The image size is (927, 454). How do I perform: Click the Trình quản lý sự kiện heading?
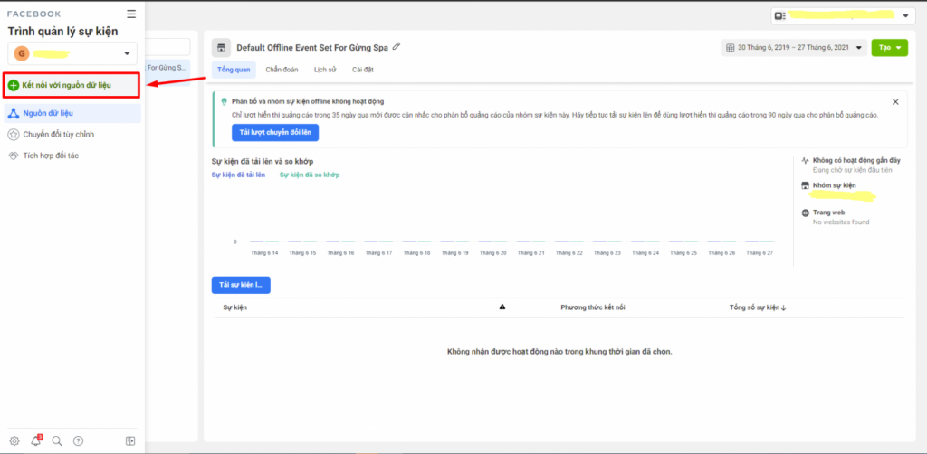click(62, 32)
